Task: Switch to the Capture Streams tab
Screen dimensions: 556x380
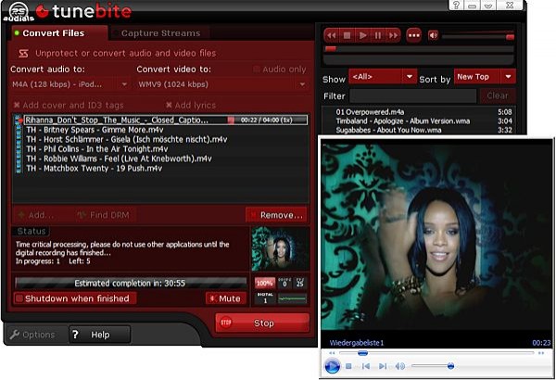Action: tap(160, 33)
